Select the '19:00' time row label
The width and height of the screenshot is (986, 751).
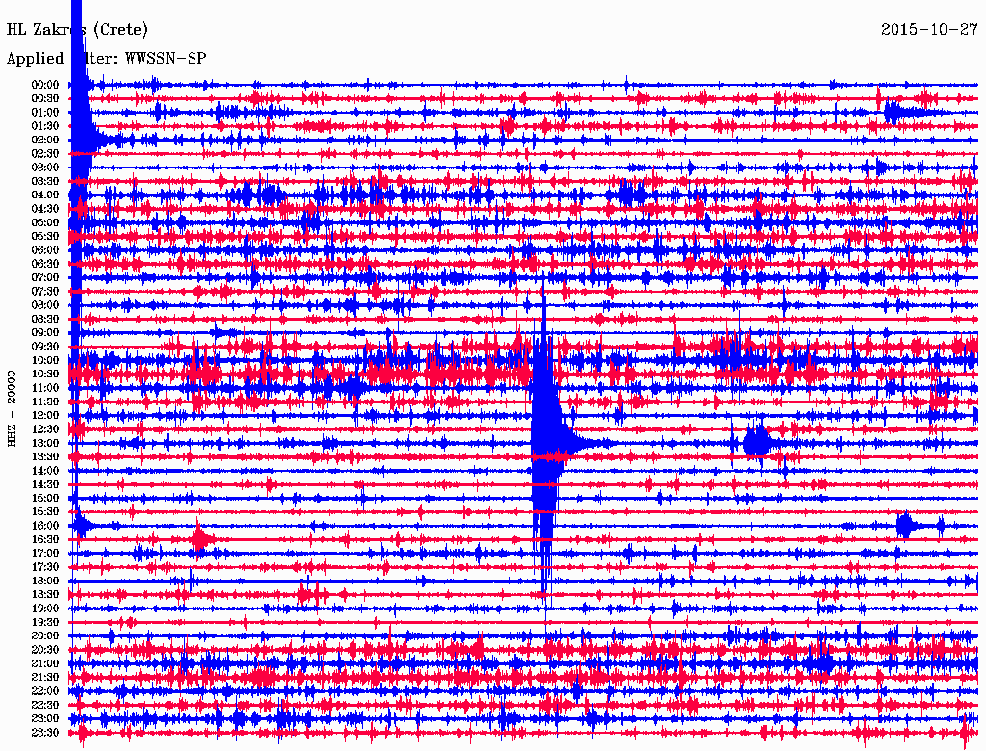tap(45, 609)
